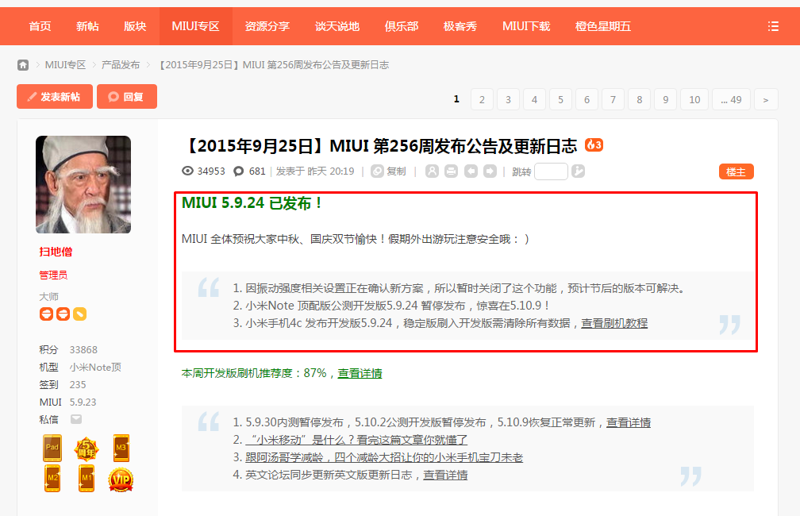The height and width of the screenshot is (516, 800).
Task: Click the orange 楼主 tag
Action: click(x=737, y=172)
